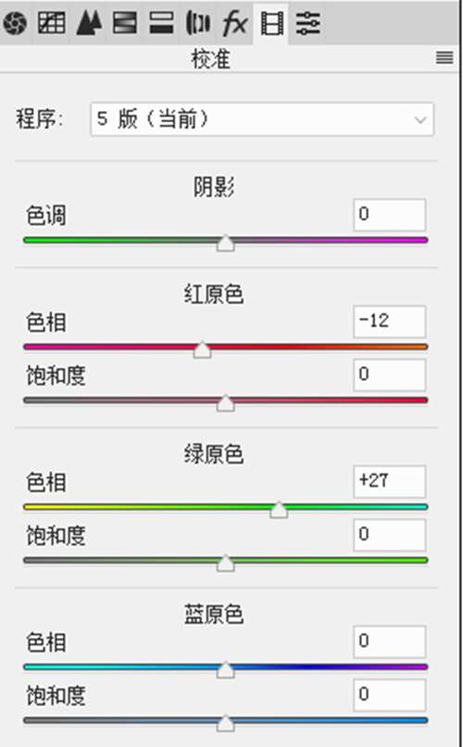The image size is (463, 747).
Task: Click the 绿原色 色相 value field showing +27
Action: [x=389, y=482]
